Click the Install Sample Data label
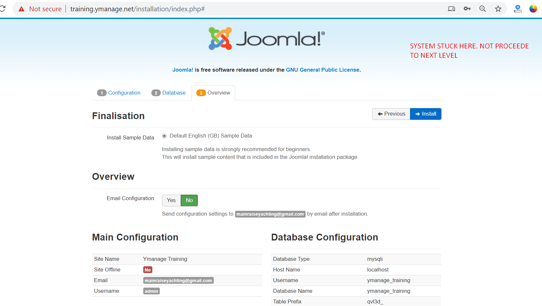 coord(131,138)
